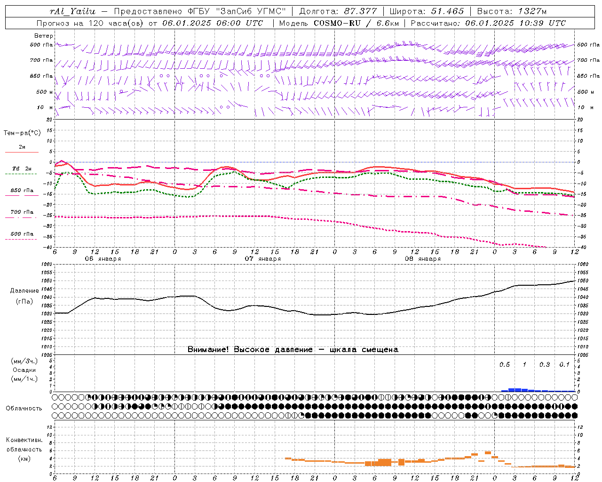Select the (мм/1ч.) precipitation unit label
This screenshot has width=602, height=482.
point(24,379)
